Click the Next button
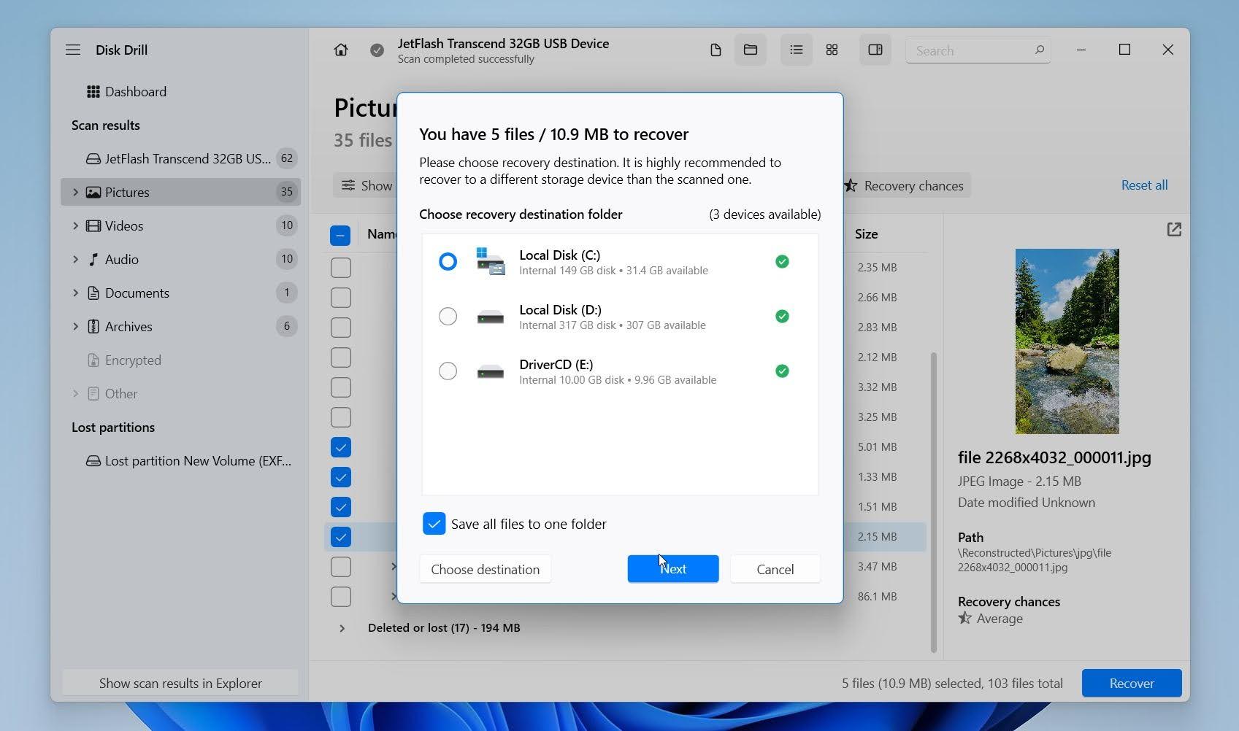This screenshot has width=1239, height=731. 673,569
